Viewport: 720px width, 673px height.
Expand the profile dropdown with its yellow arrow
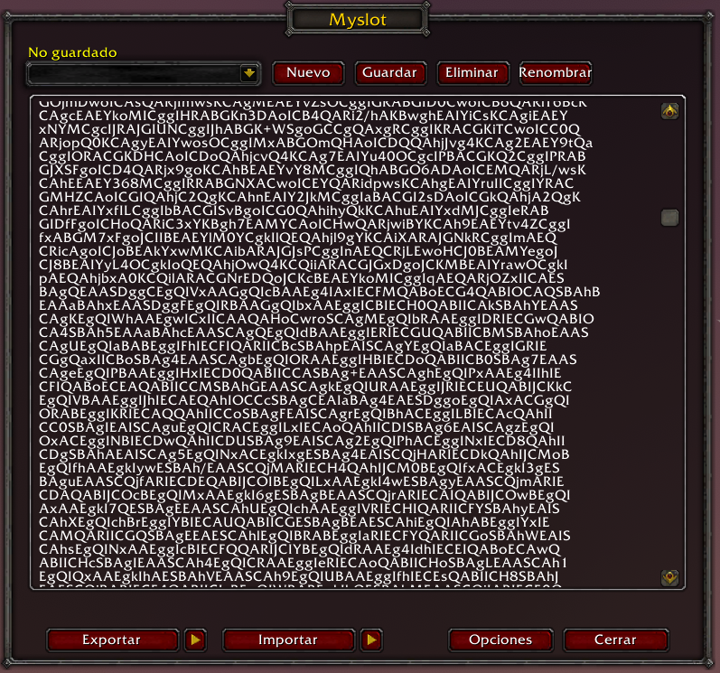tap(249, 73)
